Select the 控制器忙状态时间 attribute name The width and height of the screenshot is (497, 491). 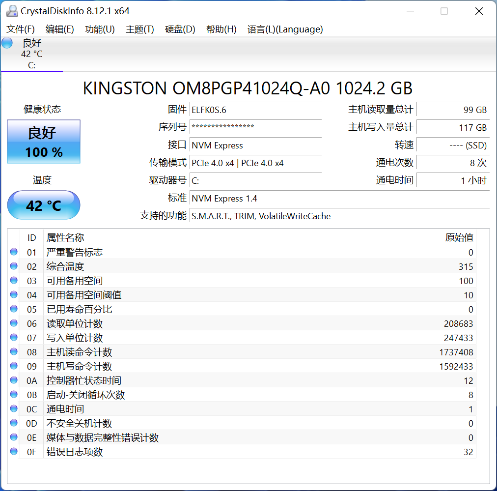tap(84, 380)
